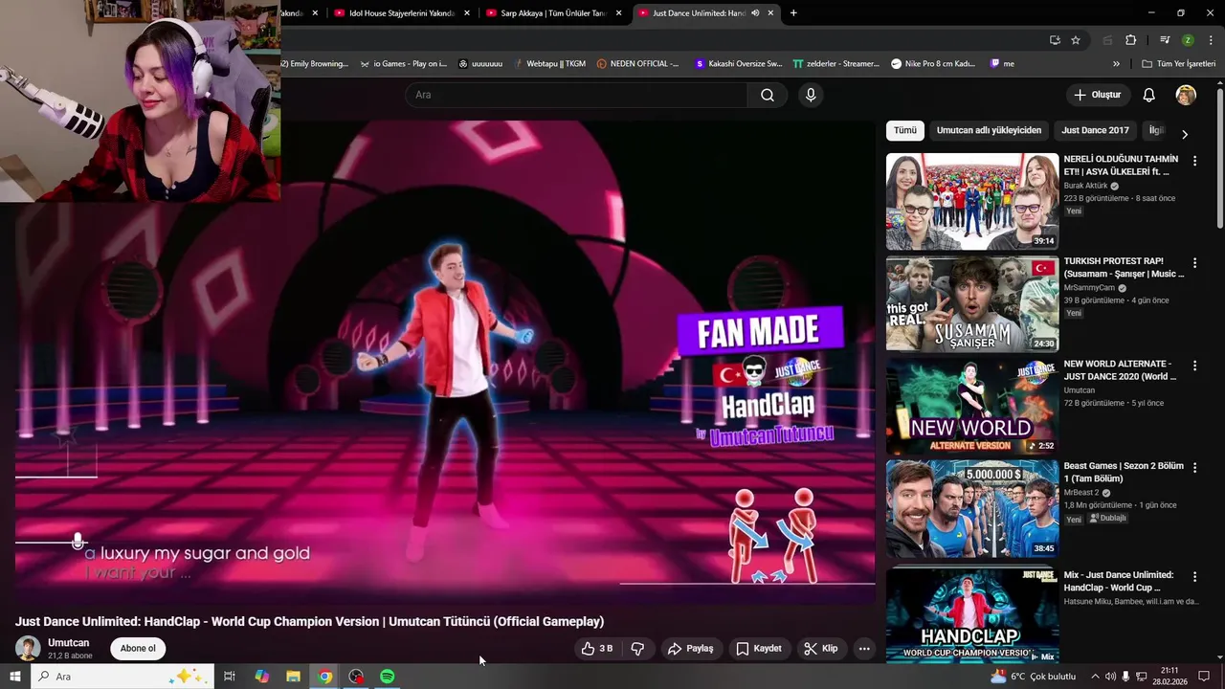Dislike the video with thumbs-down icon
This screenshot has width=1225, height=689.
click(x=637, y=649)
